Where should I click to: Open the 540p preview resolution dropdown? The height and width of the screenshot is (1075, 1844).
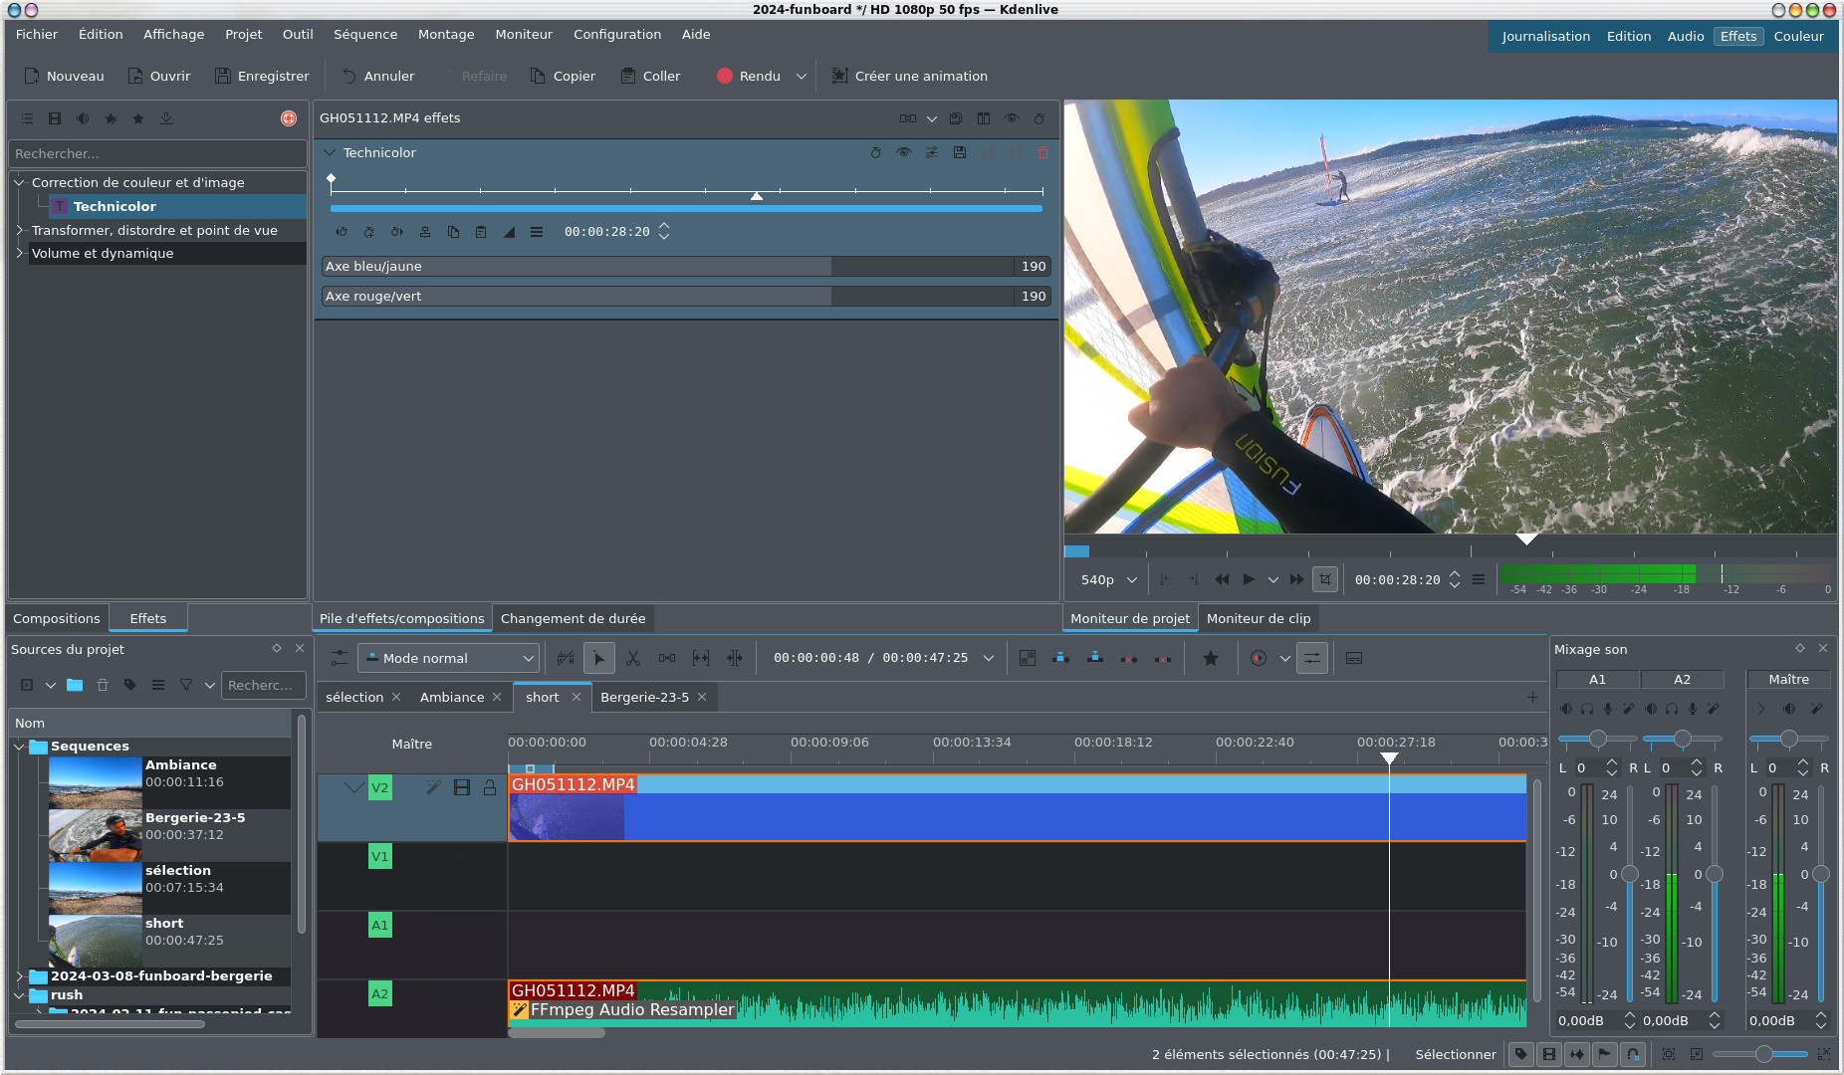pos(1108,579)
